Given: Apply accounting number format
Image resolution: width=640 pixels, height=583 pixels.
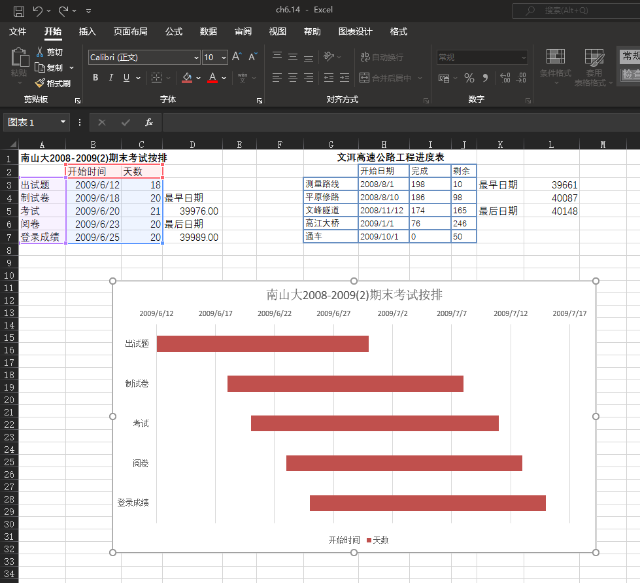Looking at the screenshot, I should click(444, 78).
